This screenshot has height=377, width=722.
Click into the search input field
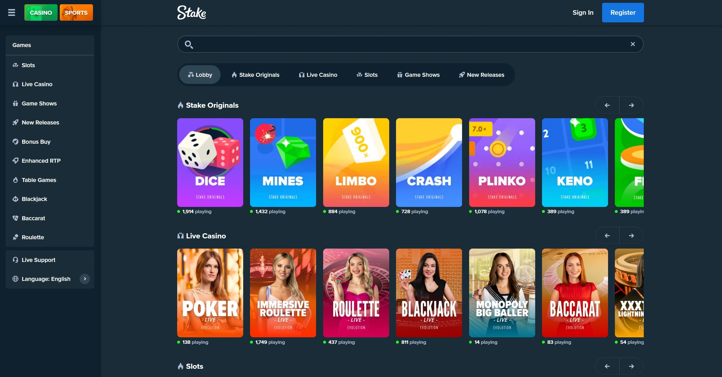[410, 44]
